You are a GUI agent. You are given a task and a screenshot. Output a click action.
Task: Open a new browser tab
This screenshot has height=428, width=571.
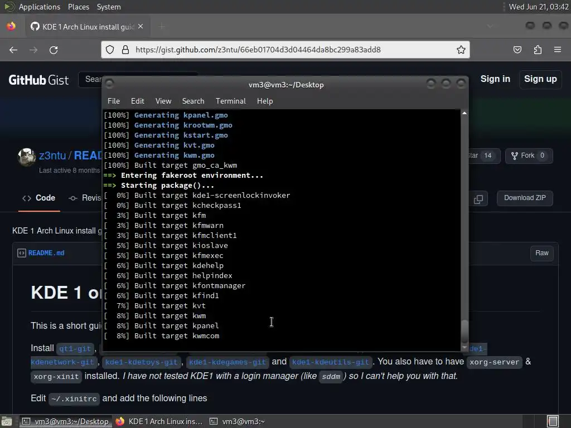pos(162,27)
